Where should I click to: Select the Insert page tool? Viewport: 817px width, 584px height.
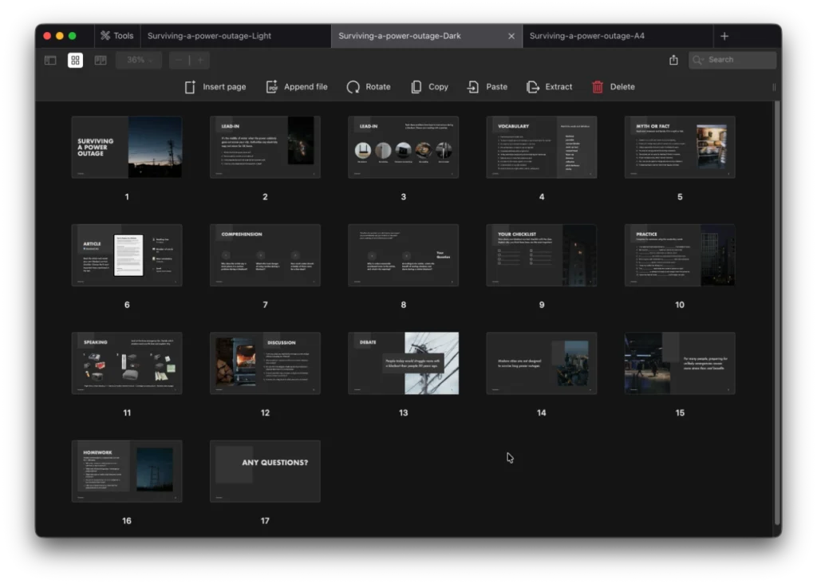click(x=215, y=86)
